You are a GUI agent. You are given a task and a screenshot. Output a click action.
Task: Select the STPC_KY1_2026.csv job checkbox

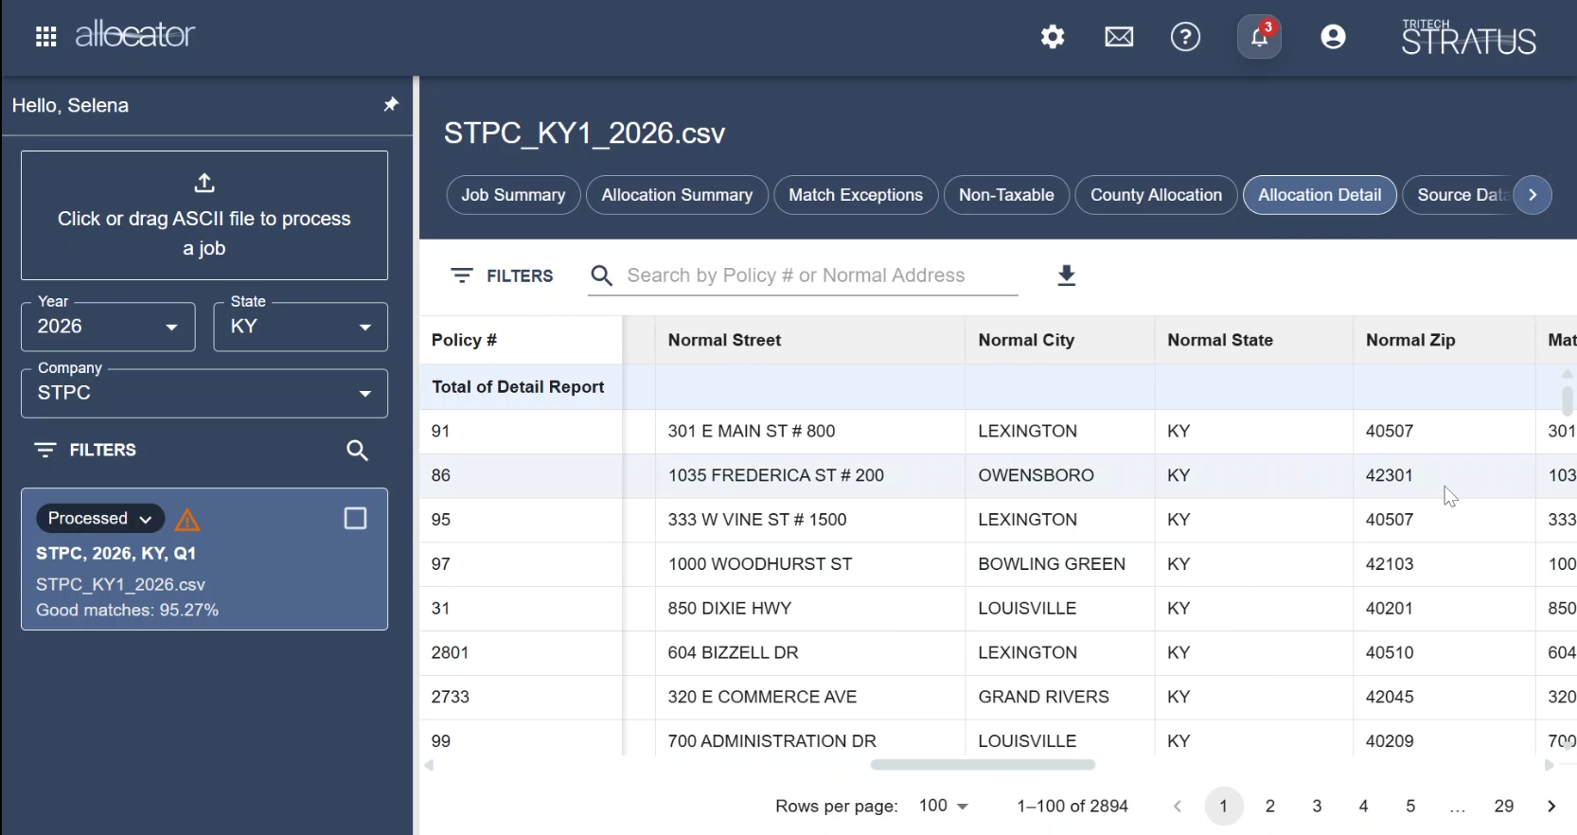click(355, 519)
